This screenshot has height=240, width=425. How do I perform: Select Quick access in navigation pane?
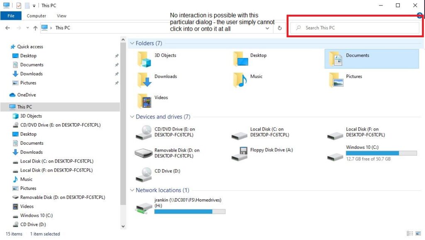click(x=30, y=47)
